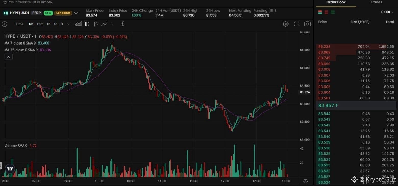Show bids only order book icon
This screenshot has height=186, width=398.
coord(333,12)
